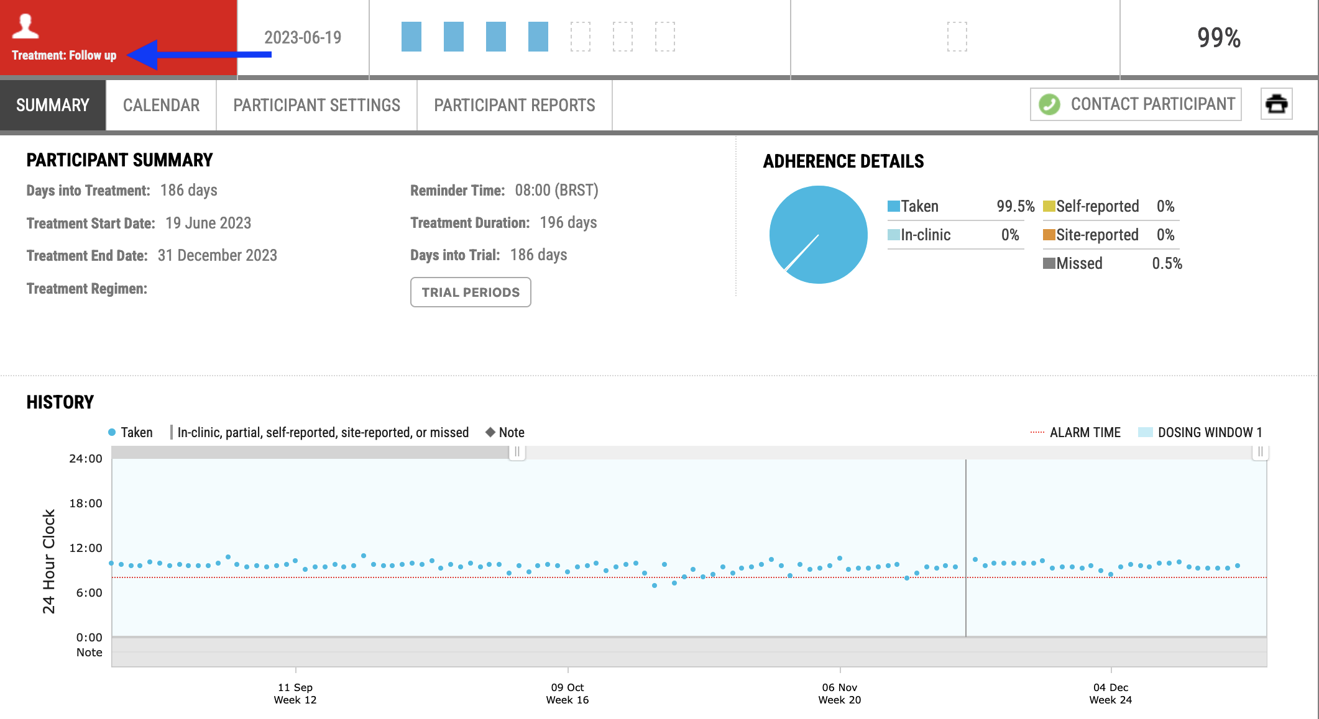The image size is (1319, 719).
Task: Switch to PARTICIPANT SETTINGS tab
Action: point(317,105)
